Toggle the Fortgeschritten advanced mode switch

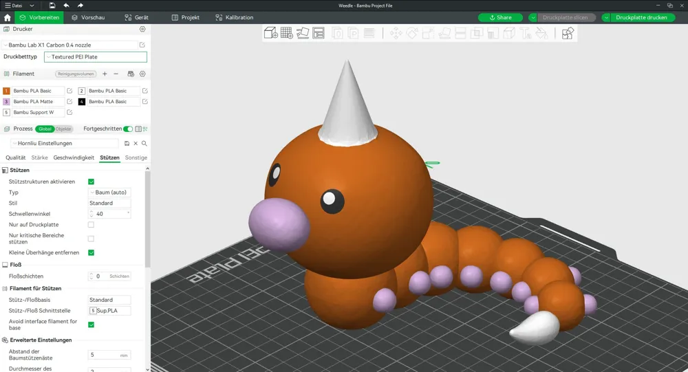click(x=128, y=129)
